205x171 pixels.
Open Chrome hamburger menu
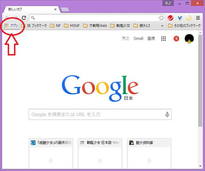click(198, 18)
